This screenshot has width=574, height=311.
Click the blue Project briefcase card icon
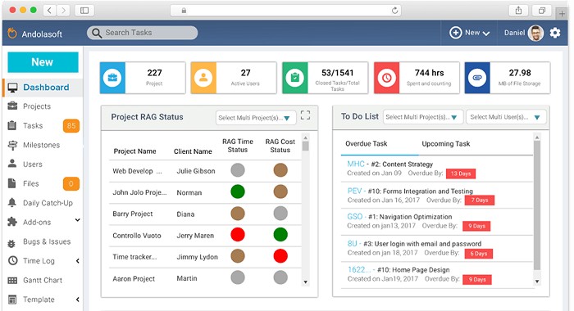click(x=112, y=78)
